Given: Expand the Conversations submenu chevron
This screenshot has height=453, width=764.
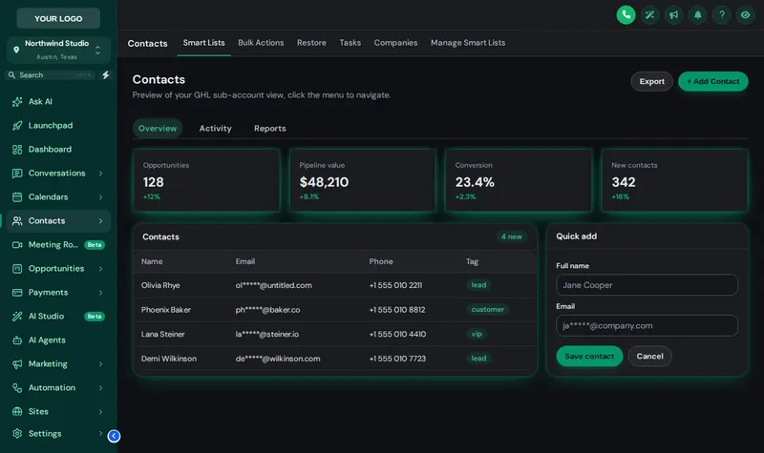Looking at the screenshot, I should (101, 174).
